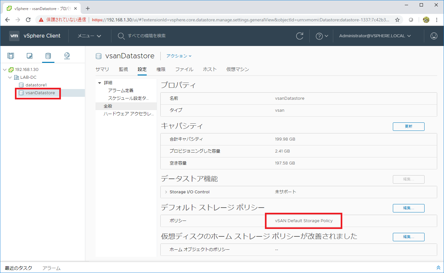Open the アラーム tab at bottom
Image resolution: width=444 pixels, height=273 pixels.
pos(51,268)
